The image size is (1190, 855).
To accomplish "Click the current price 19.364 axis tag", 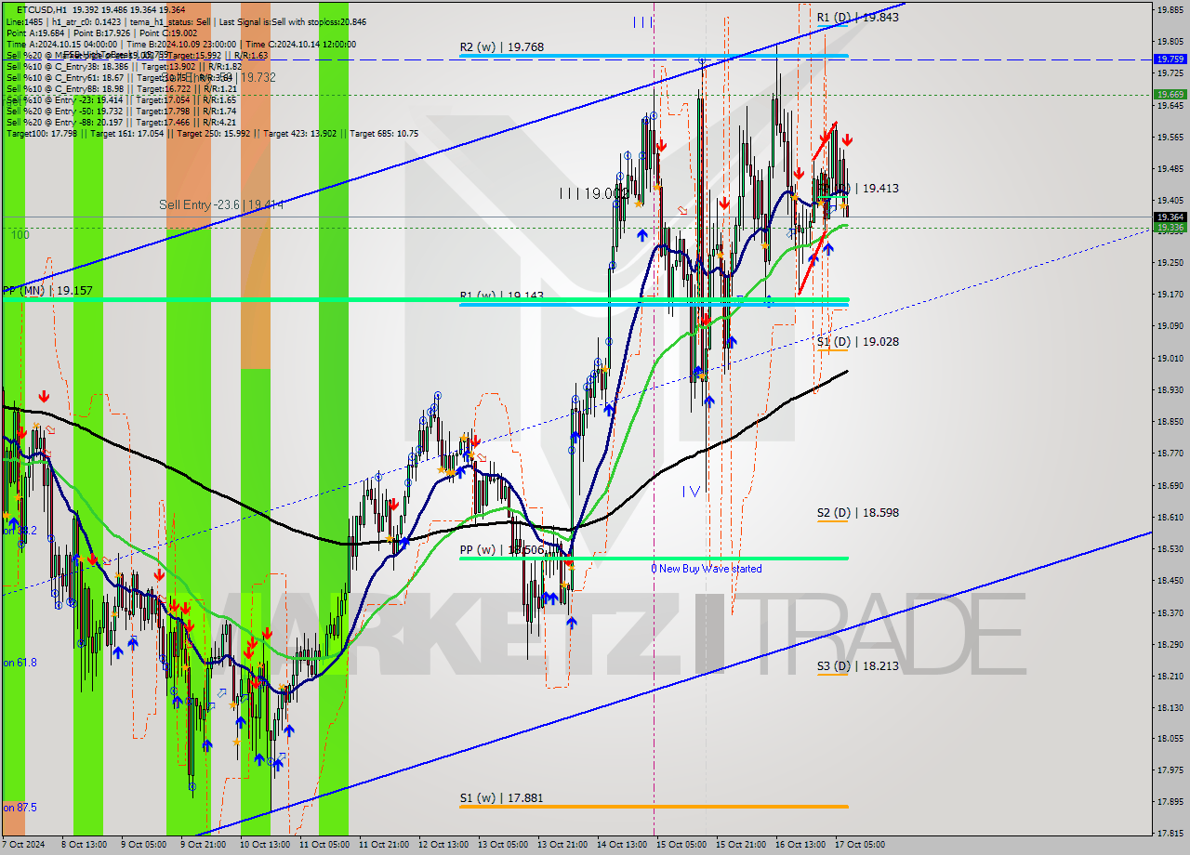I will click(1170, 217).
